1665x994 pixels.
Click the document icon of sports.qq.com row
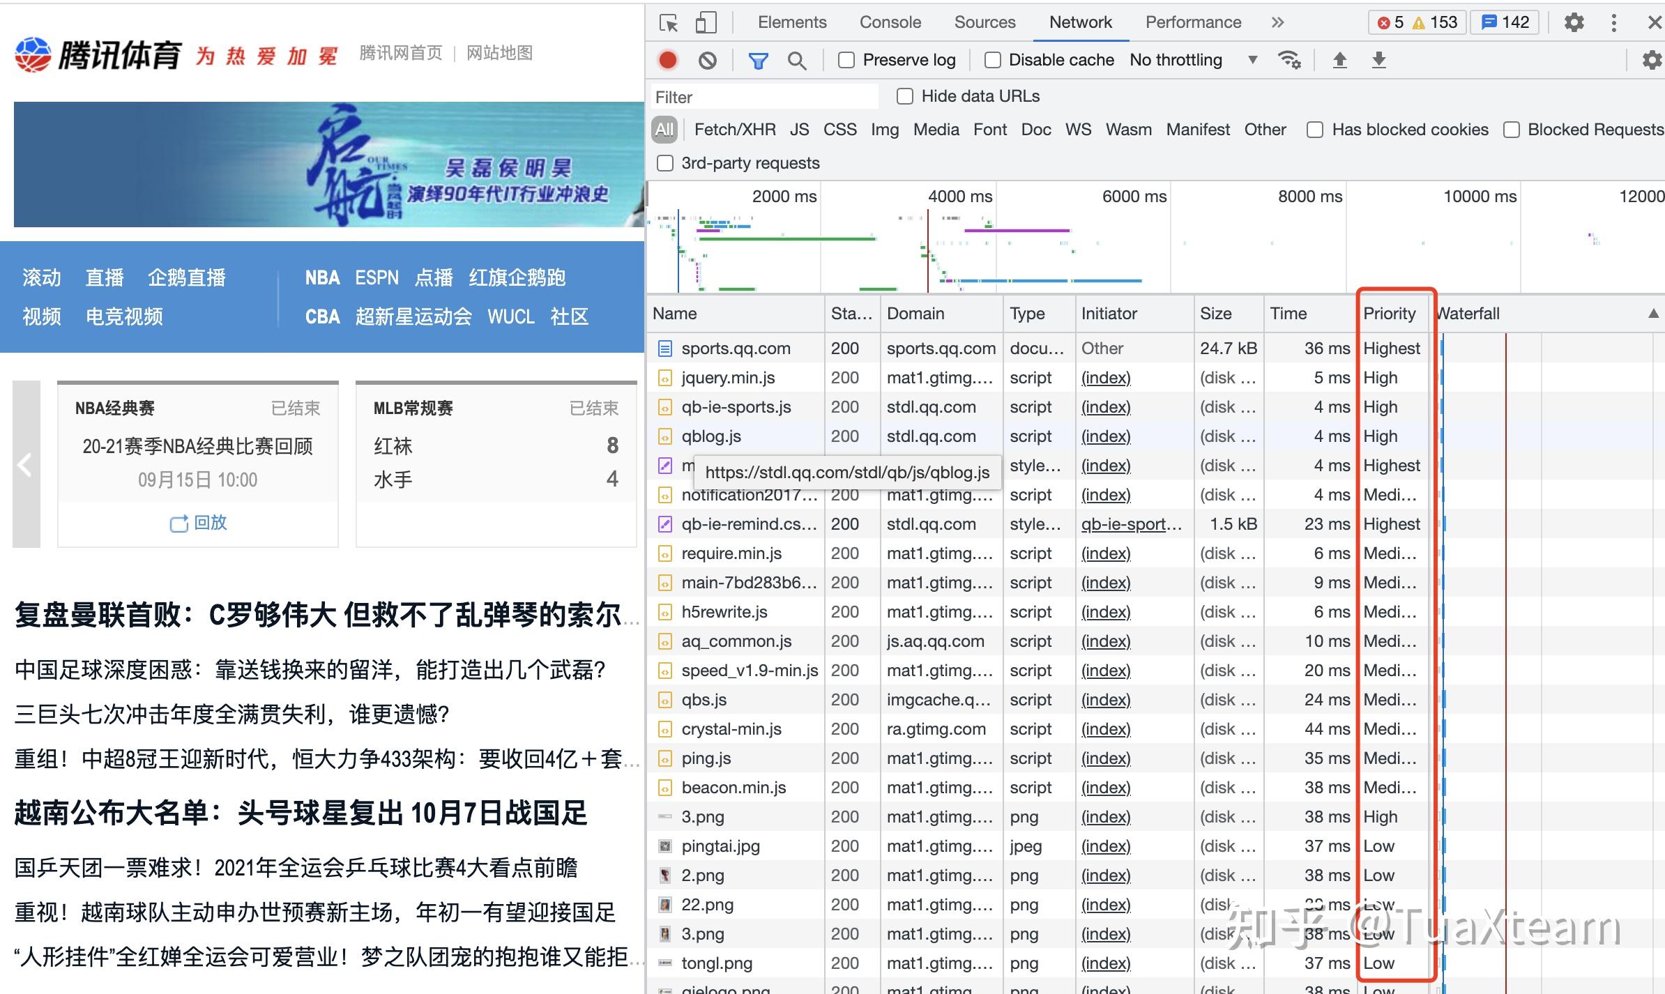pyautogui.click(x=665, y=349)
